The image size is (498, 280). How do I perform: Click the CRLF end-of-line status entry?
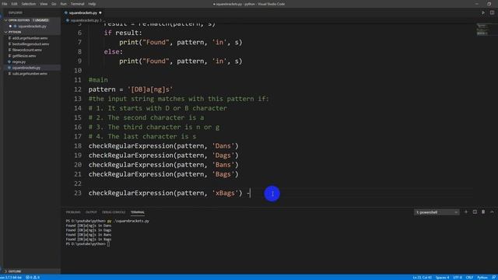click(x=469, y=278)
